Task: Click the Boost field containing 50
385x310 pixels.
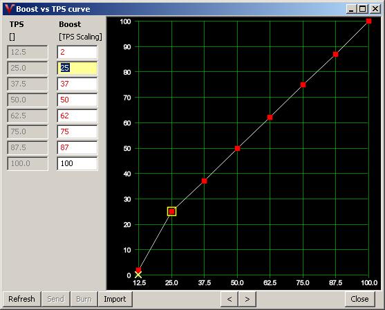Action: point(77,100)
